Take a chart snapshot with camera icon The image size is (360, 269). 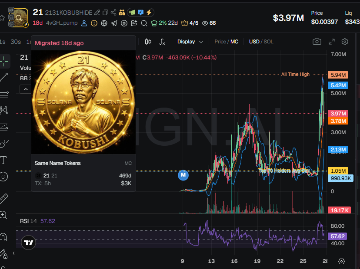click(317, 42)
